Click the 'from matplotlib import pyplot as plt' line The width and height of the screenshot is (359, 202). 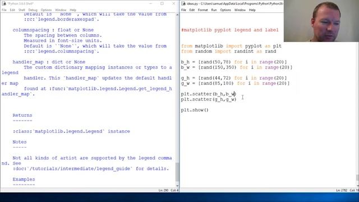point(231,46)
